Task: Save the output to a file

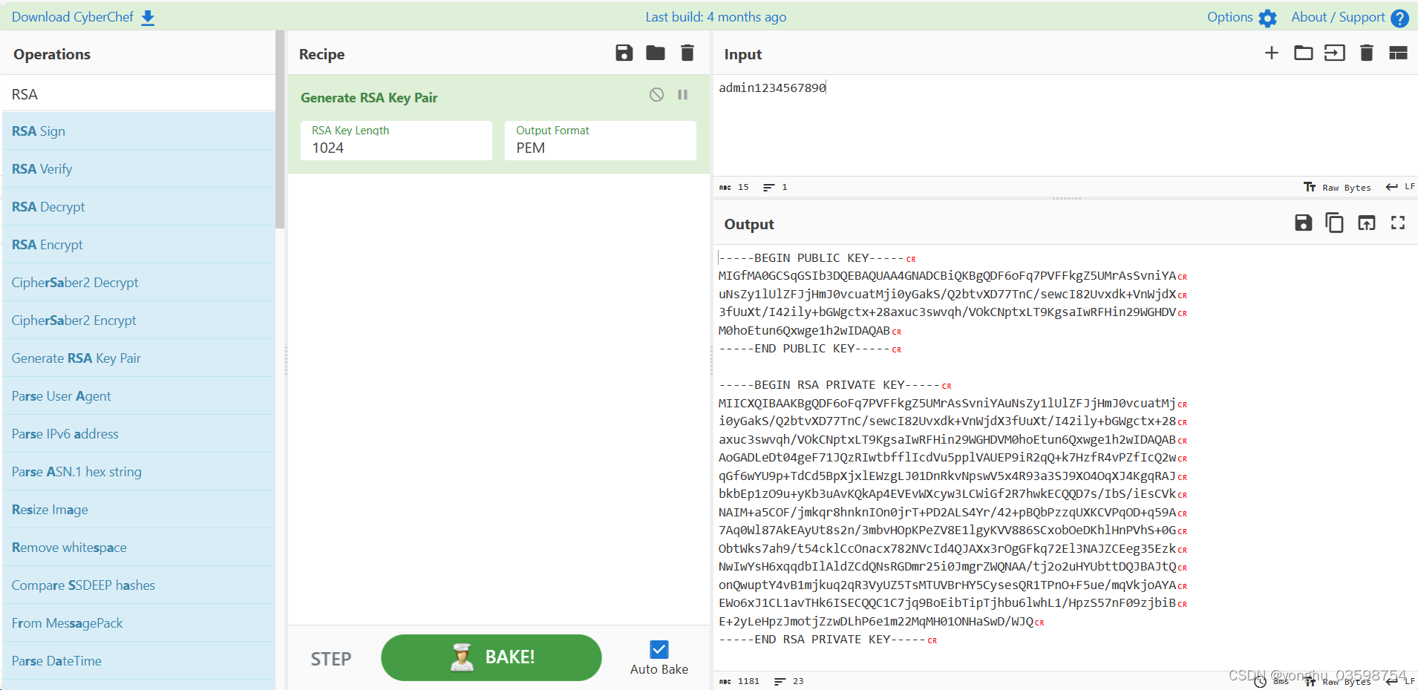Action: click(1303, 223)
